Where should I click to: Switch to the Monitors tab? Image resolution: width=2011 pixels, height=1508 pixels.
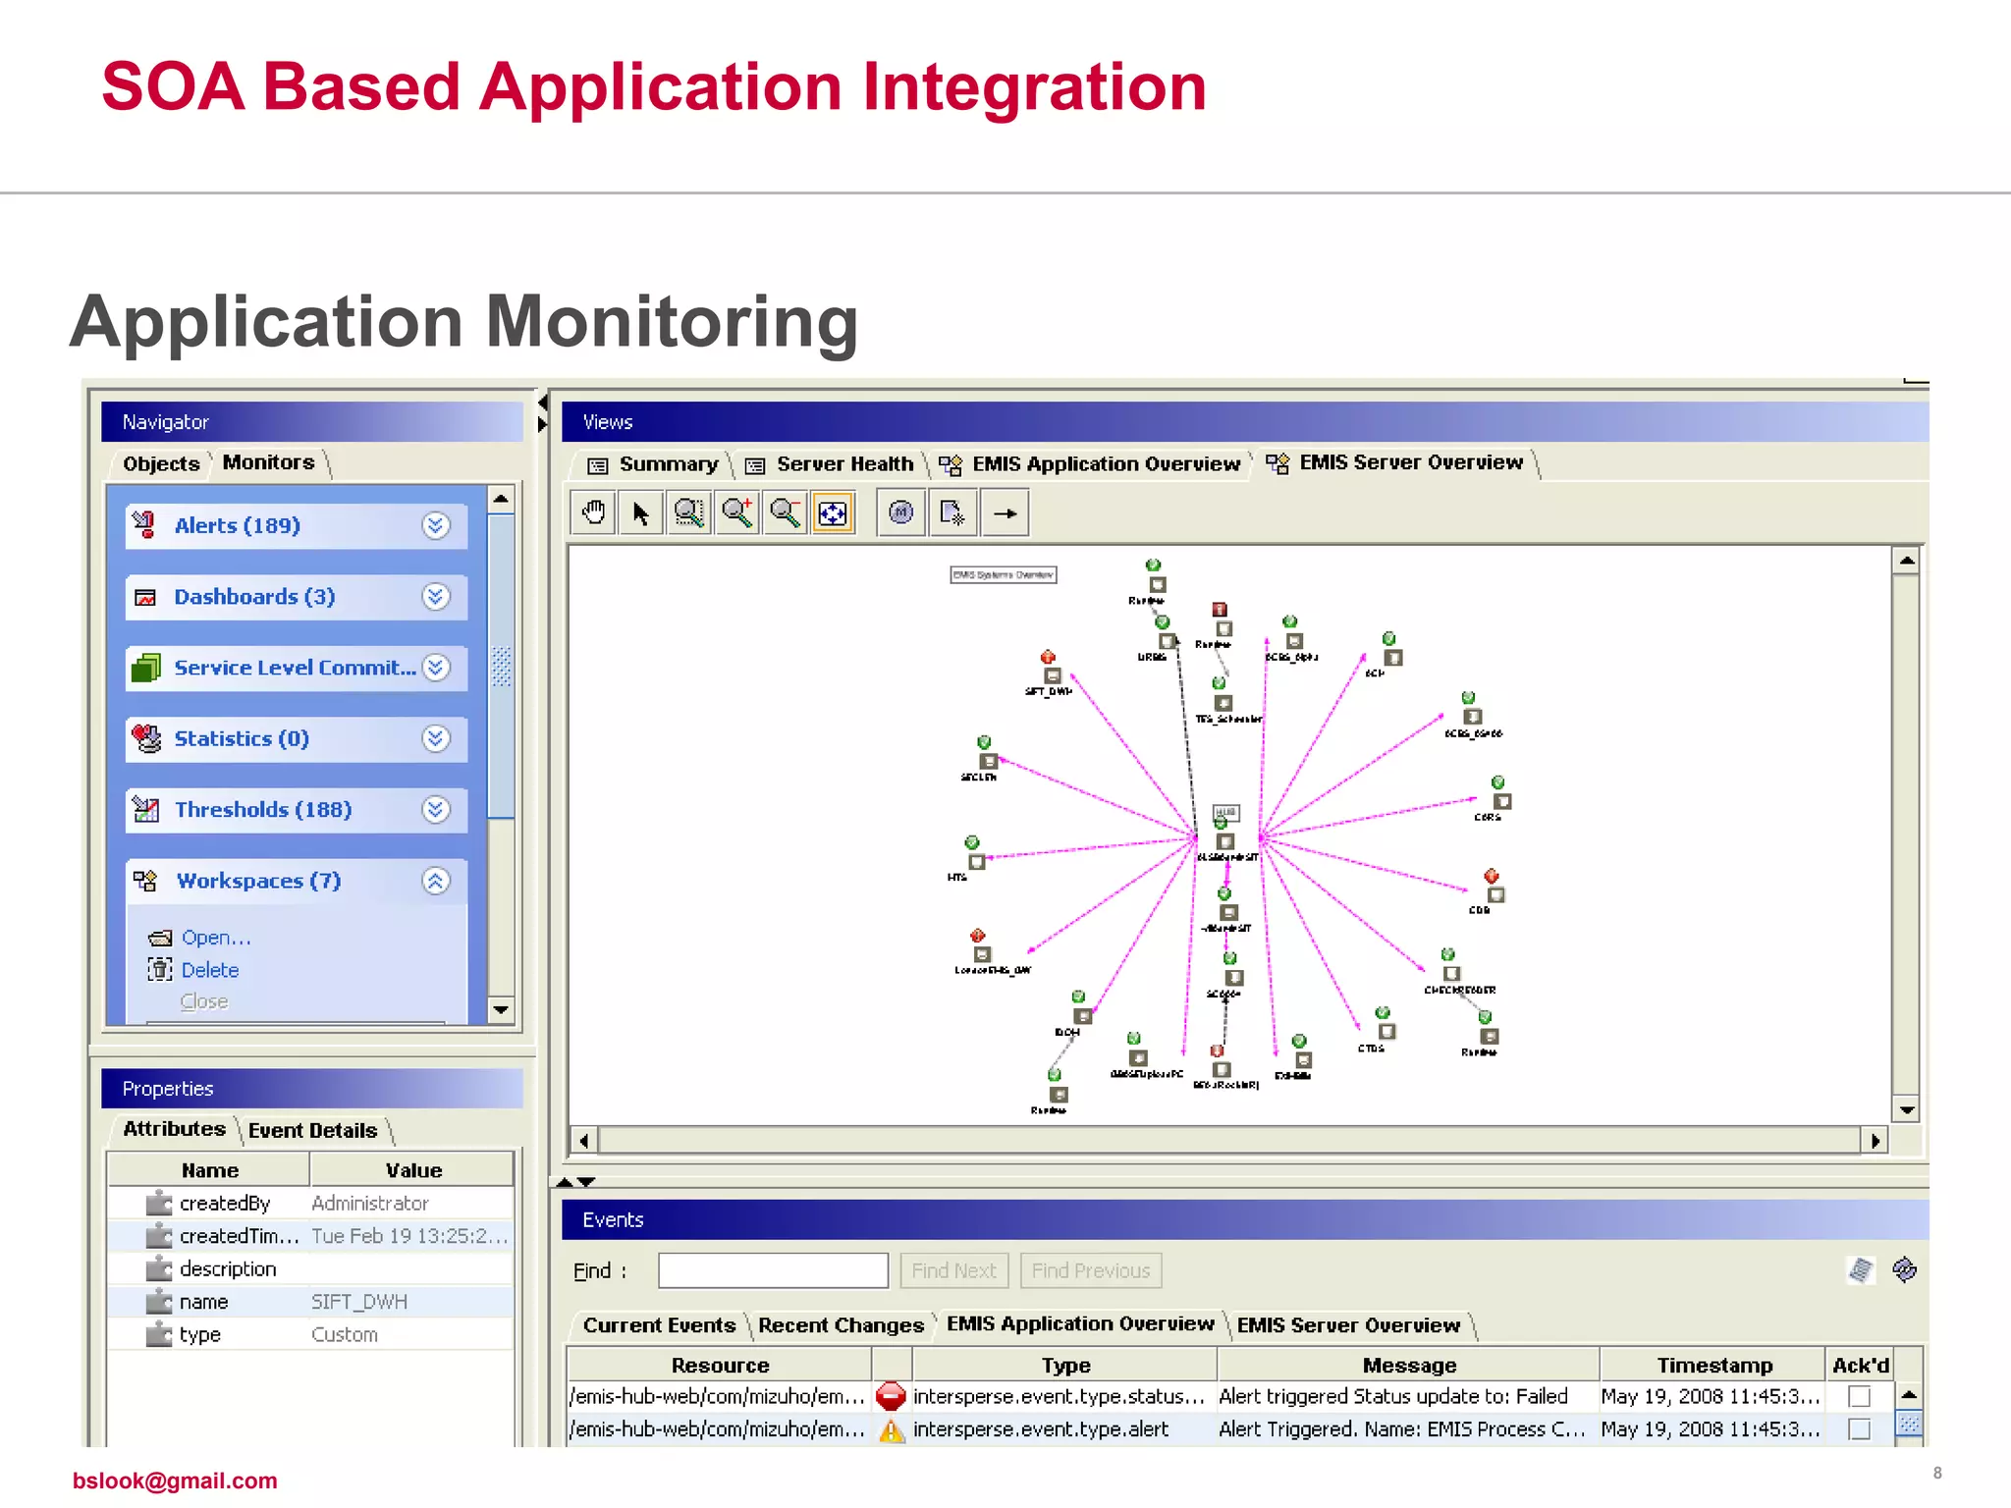pos(268,462)
